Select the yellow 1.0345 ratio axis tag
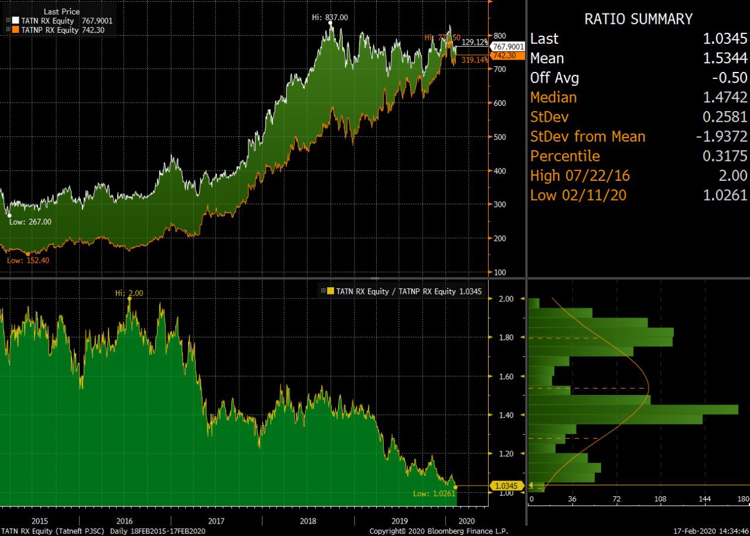 coord(507,486)
